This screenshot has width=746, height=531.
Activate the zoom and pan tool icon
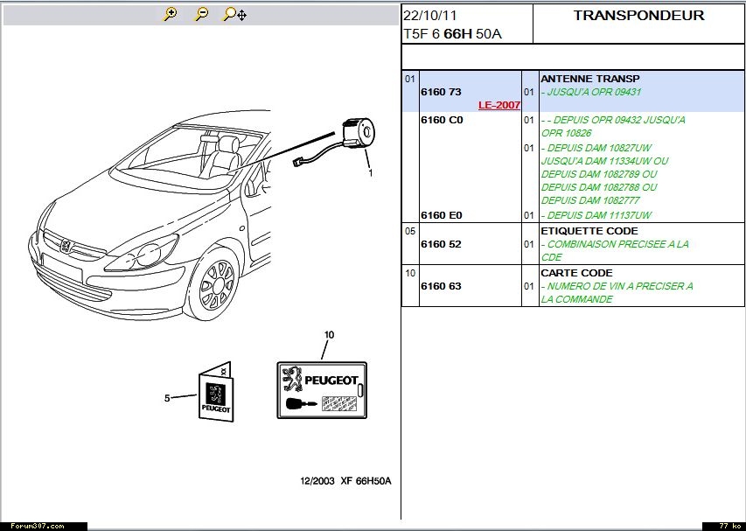point(234,14)
